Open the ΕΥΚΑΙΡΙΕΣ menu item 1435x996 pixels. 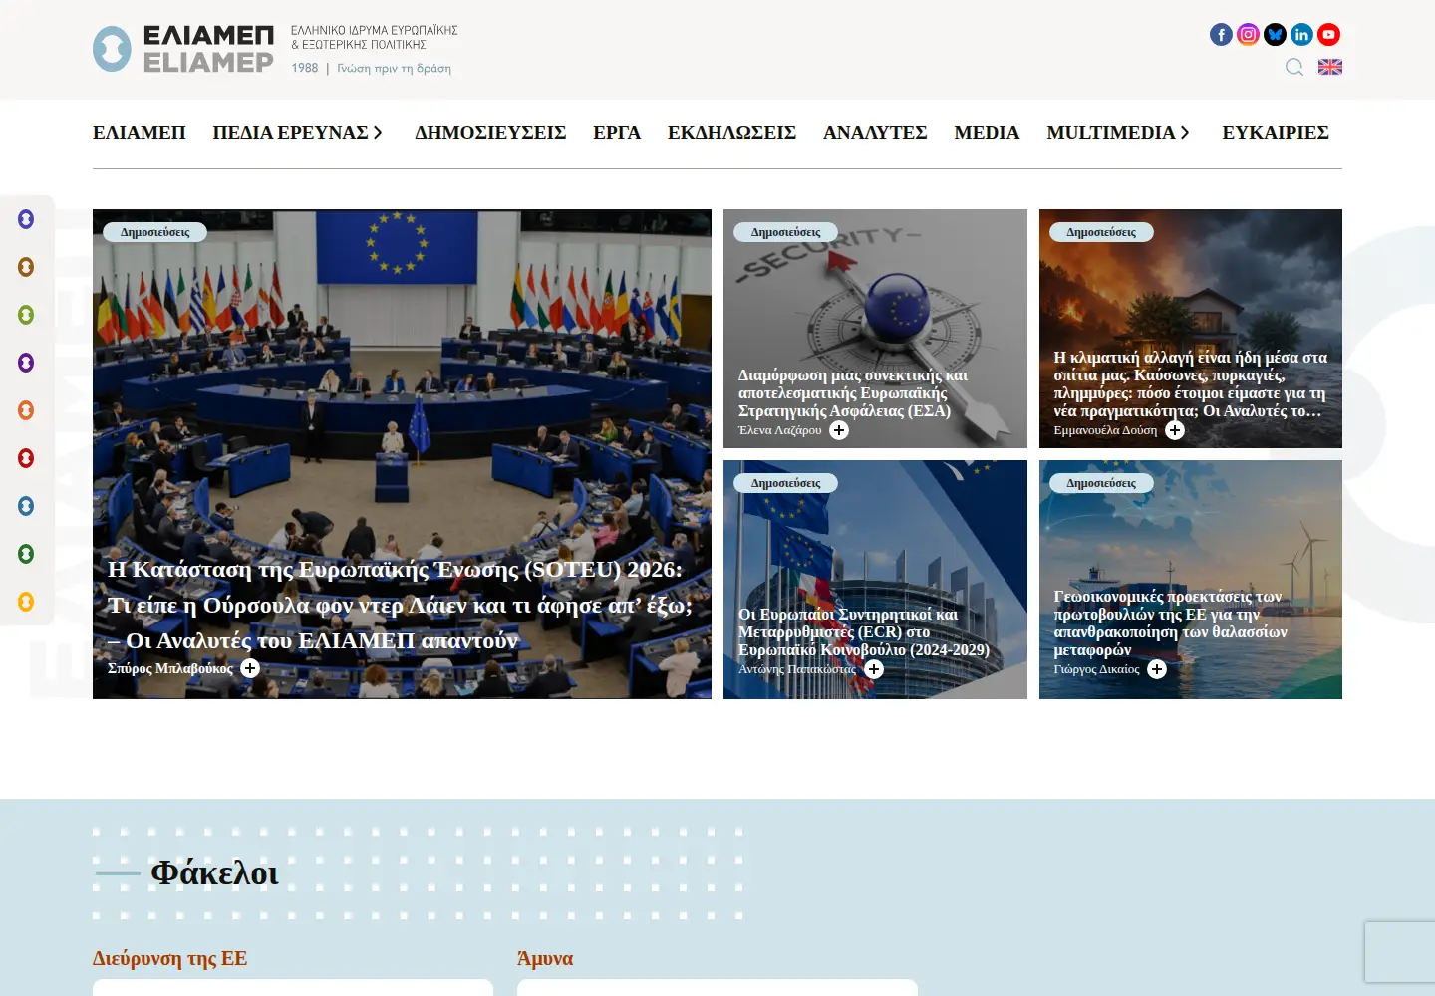[x=1276, y=133]
